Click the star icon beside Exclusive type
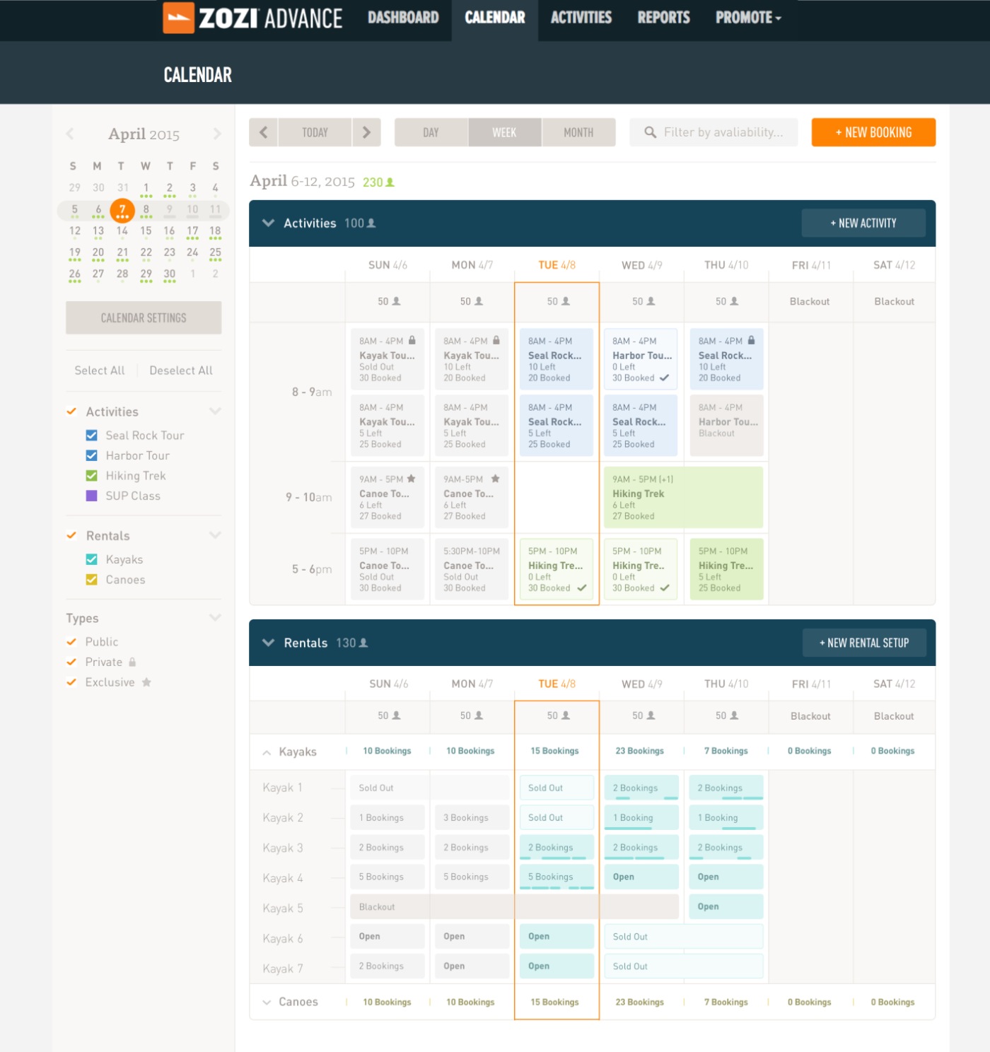This screenshot has width=990, height=1052. (146, 682)
